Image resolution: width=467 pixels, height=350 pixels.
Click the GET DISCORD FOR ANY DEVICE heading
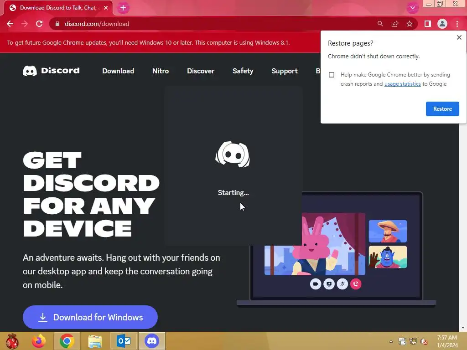tap(91, 194)
